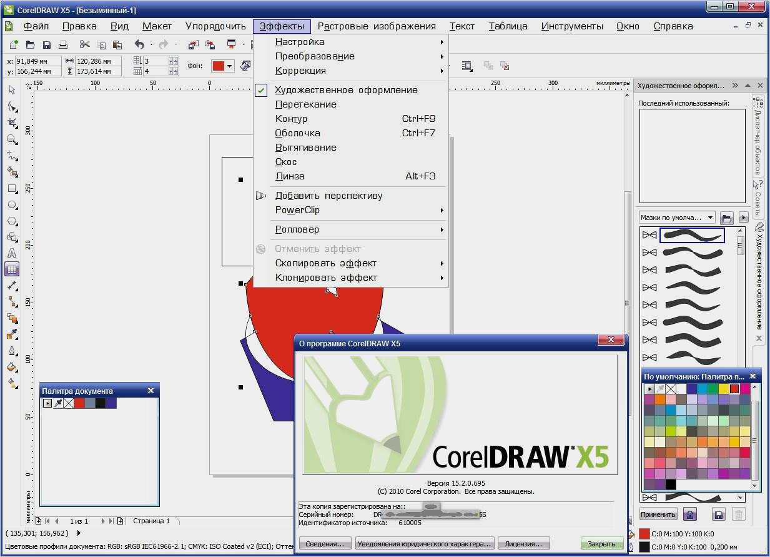Screen dimensions: 770x557
Task: Select the Smart Fill tool
Action: [x=12, y=172]
